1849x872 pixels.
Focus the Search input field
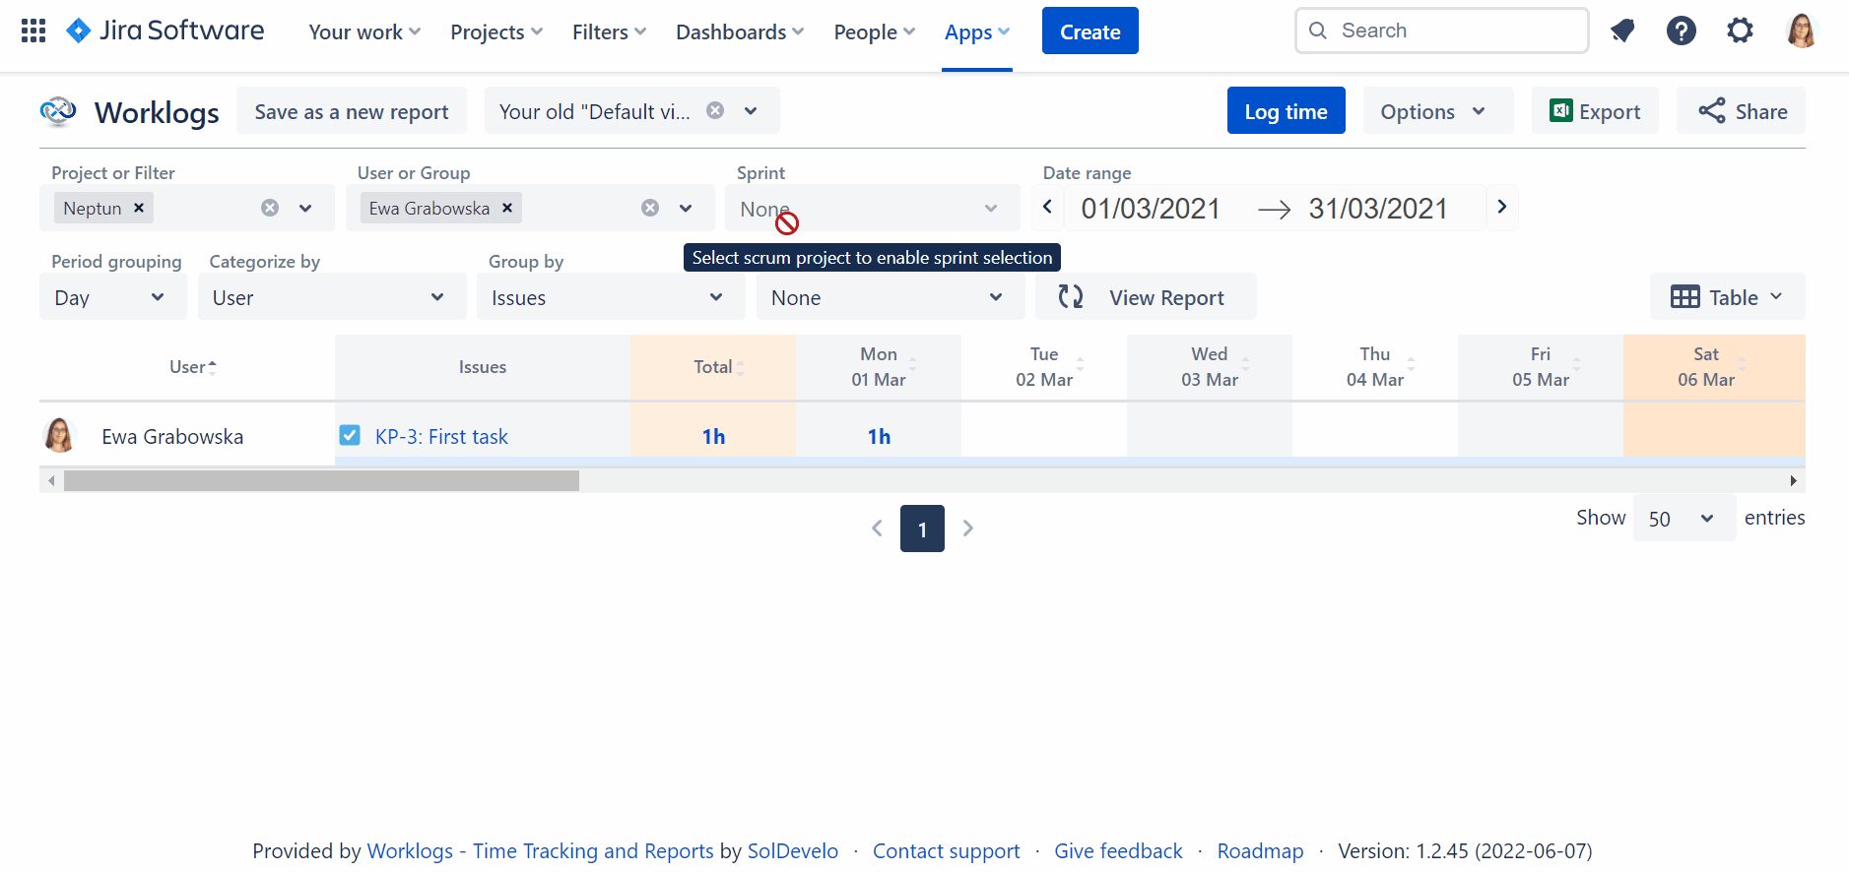tap(1441, 31)
